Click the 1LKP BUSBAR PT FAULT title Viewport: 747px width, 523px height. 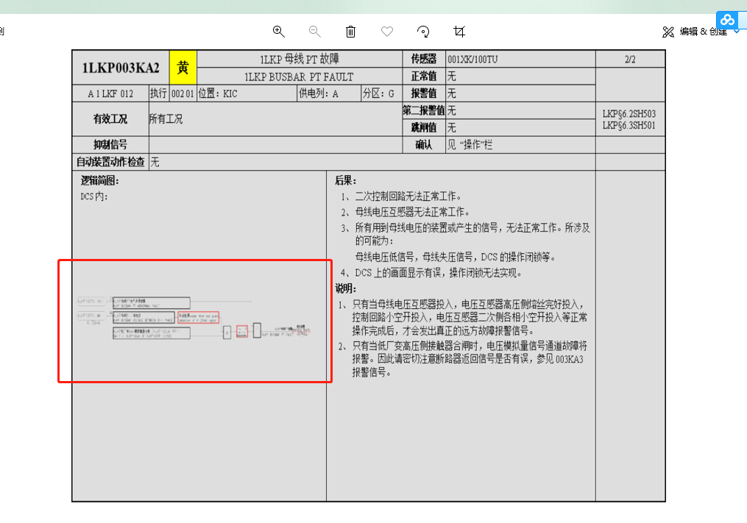point(299,77)
